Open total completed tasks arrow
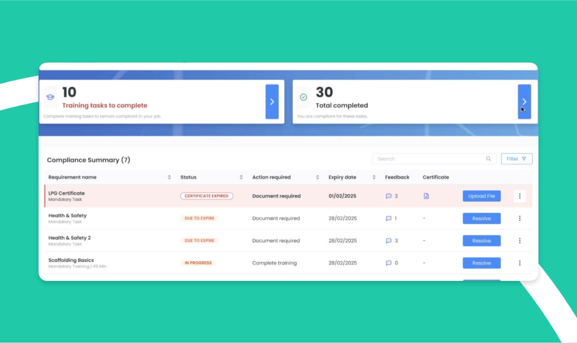Viewport: 577px width, 343px height. [524, 101]
